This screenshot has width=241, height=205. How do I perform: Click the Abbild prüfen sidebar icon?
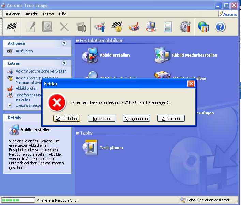point(10,89)
